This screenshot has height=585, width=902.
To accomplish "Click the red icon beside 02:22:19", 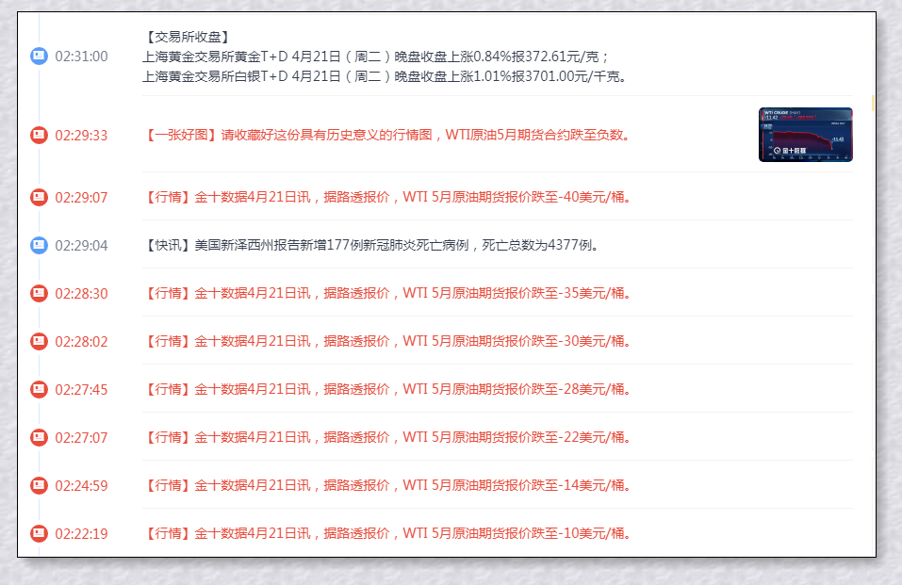I will click(39, 533).
